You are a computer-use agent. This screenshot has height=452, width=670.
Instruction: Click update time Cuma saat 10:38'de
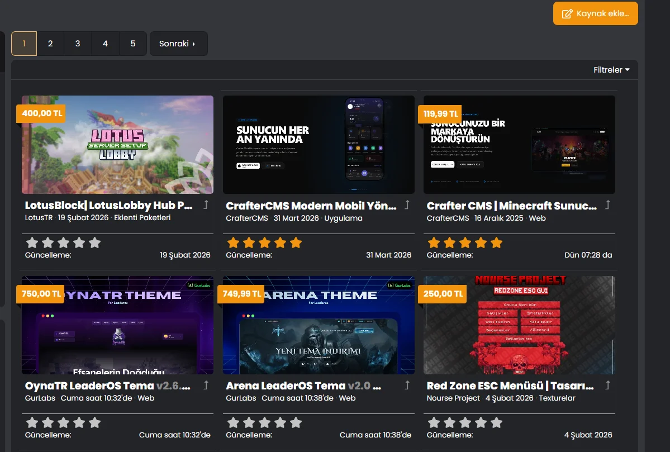(x=375, y=435)
